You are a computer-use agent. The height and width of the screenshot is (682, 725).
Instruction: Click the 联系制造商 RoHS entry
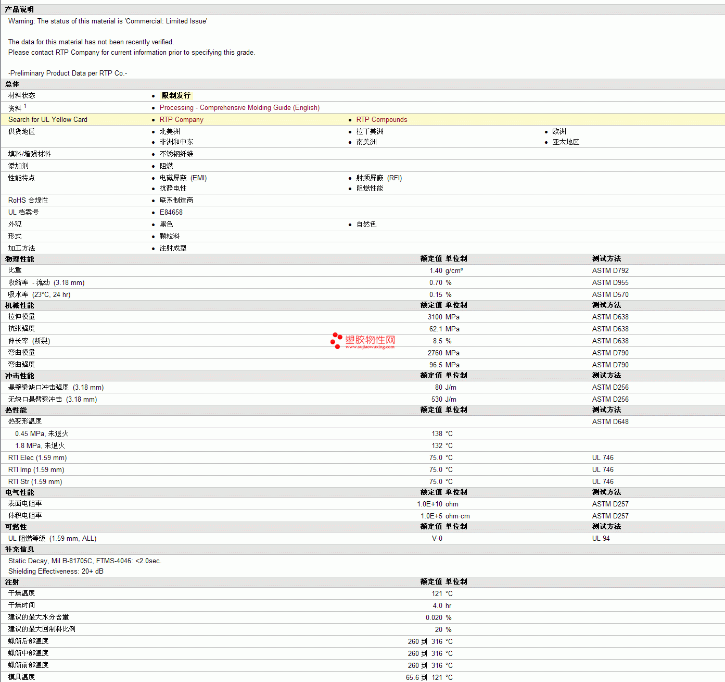tap(176, 201)
